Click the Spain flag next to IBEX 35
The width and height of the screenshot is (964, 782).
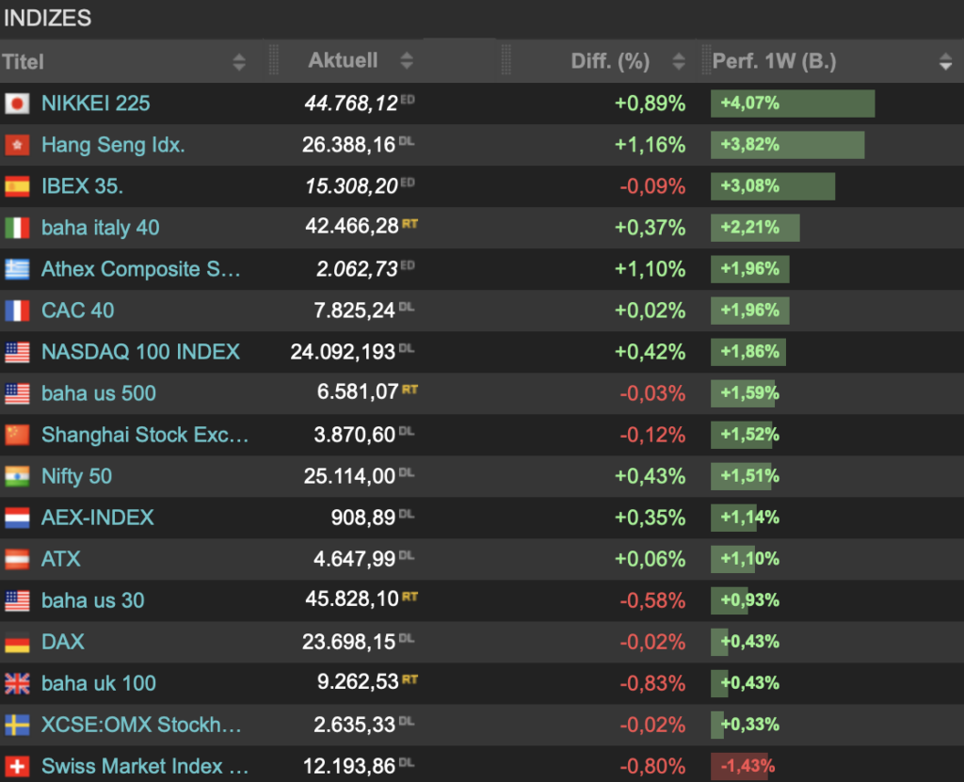(x=17, y=186)
